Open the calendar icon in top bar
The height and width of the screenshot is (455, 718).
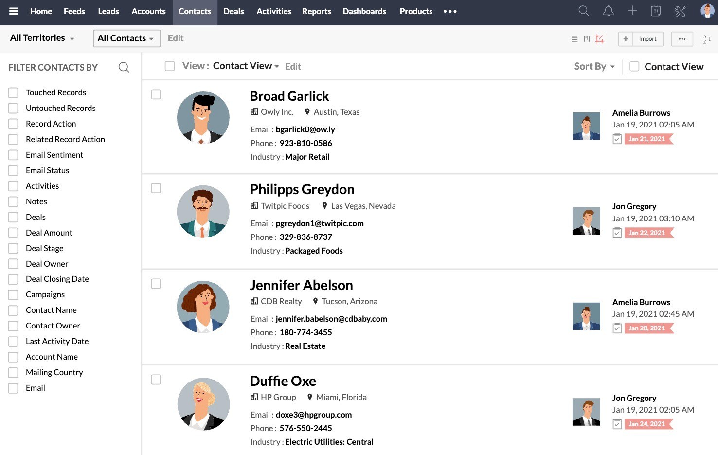coord(656,11)
